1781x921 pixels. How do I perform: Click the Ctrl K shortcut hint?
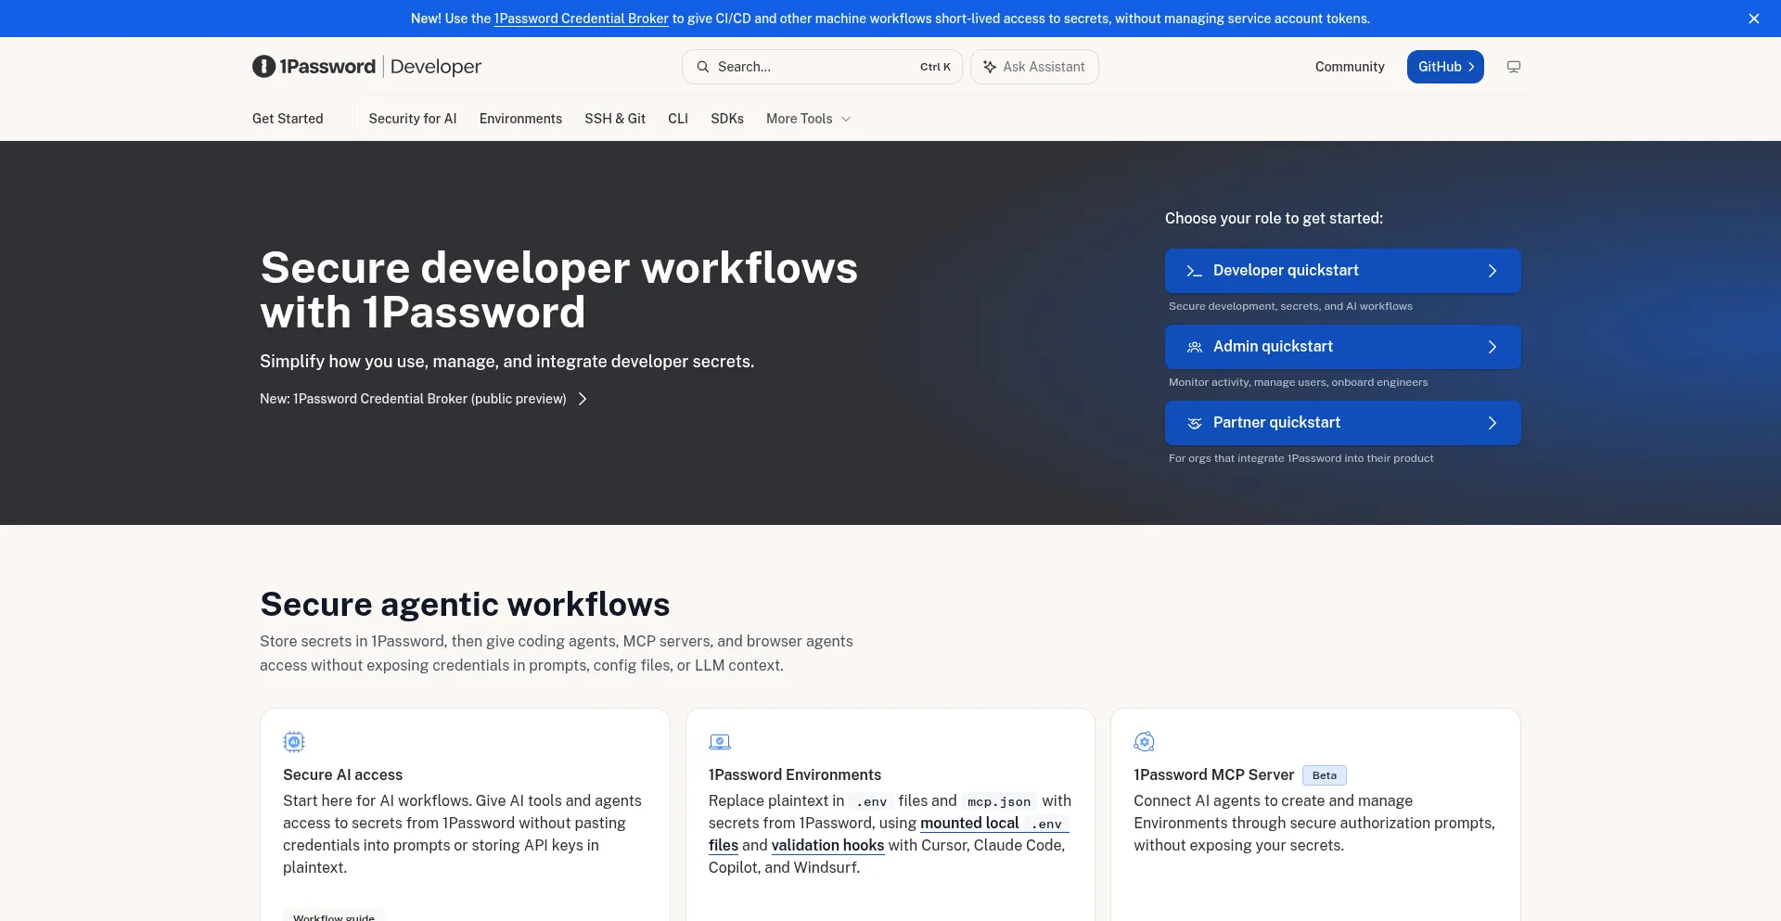(935, 67)
